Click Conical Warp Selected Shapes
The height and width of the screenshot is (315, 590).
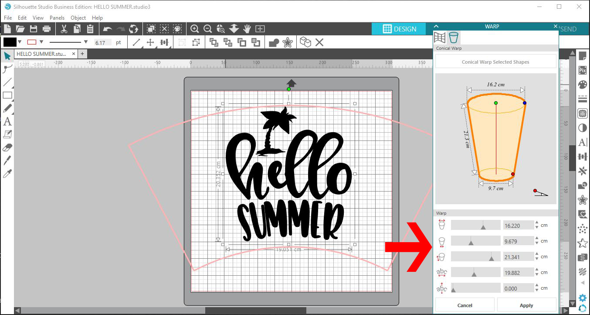[495, 62]
